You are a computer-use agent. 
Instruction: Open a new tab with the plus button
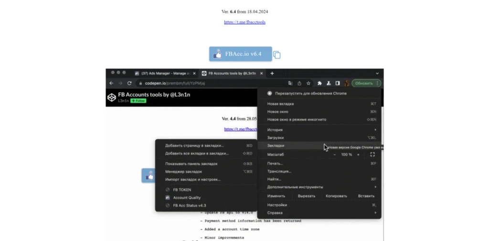coord(272,73)
